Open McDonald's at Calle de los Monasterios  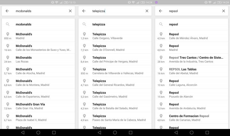tap(38, 48)
